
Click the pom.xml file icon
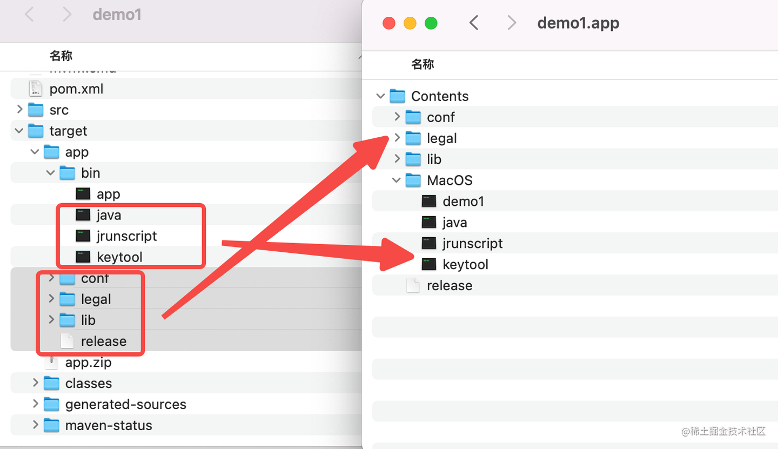click(36, 89)
